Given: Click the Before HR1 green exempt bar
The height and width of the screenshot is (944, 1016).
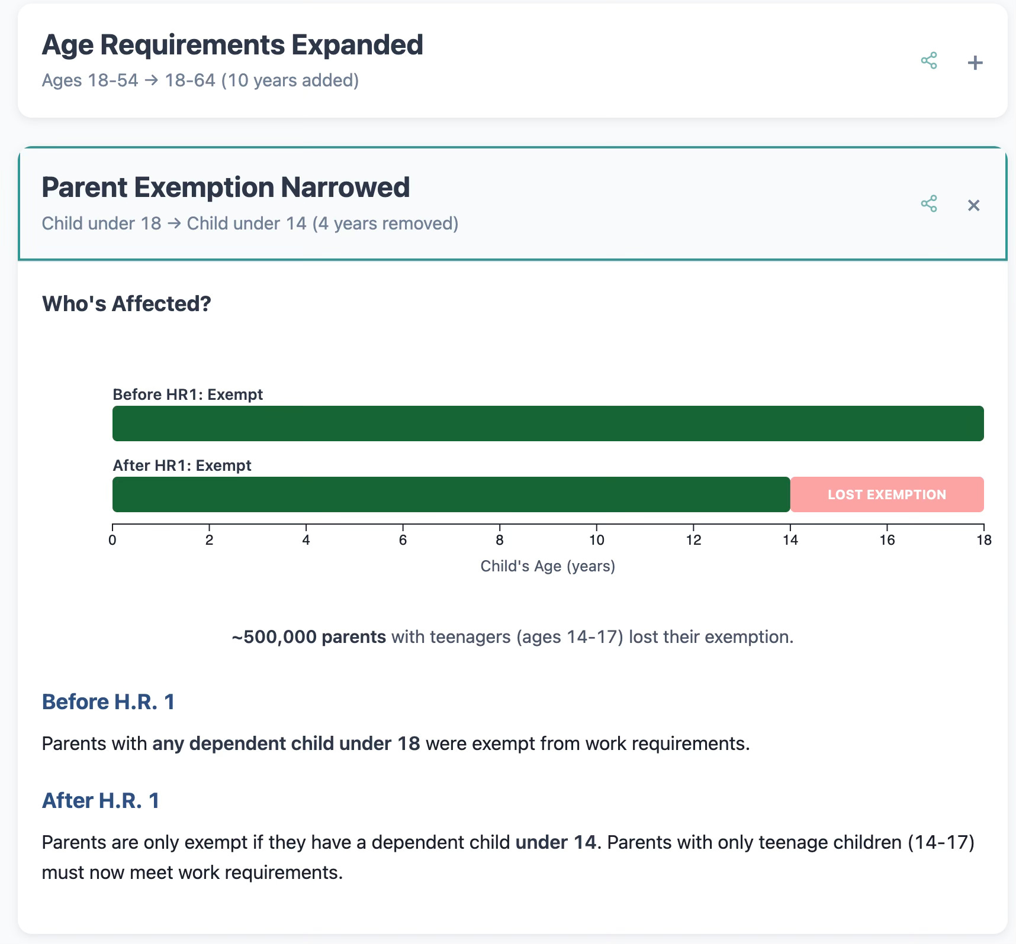Looking at the screenshot, I should click(x=548, y=423).
